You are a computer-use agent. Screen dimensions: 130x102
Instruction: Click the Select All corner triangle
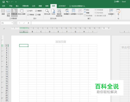[4, 28]
